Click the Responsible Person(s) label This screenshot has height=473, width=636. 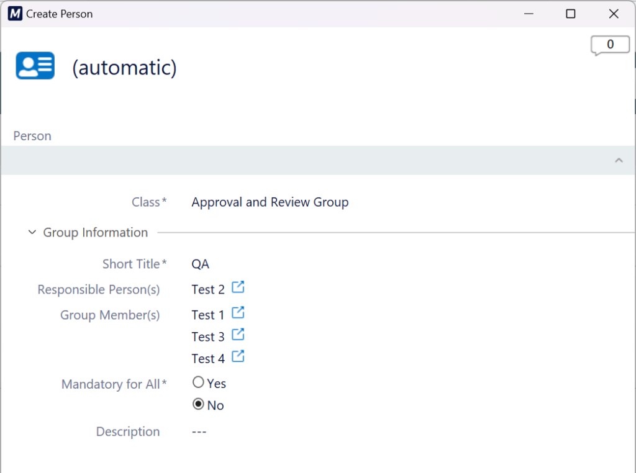coord(99,290)
